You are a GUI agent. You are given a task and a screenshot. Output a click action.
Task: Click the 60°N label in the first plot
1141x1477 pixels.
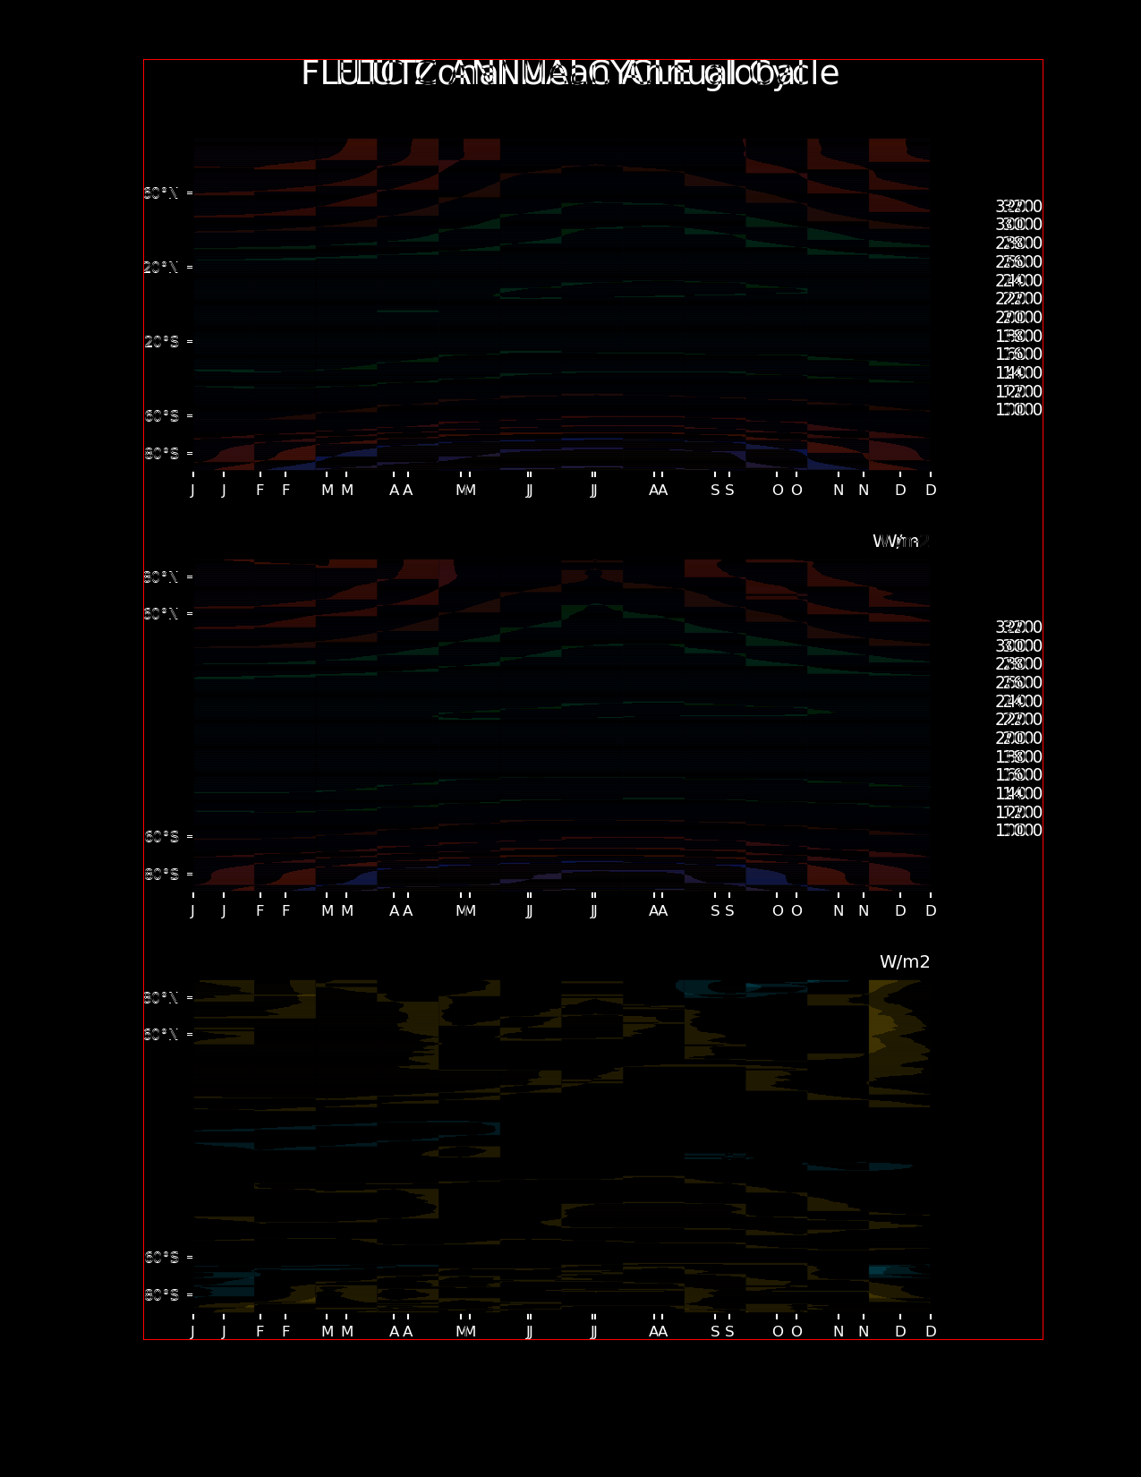coord(161,193)
